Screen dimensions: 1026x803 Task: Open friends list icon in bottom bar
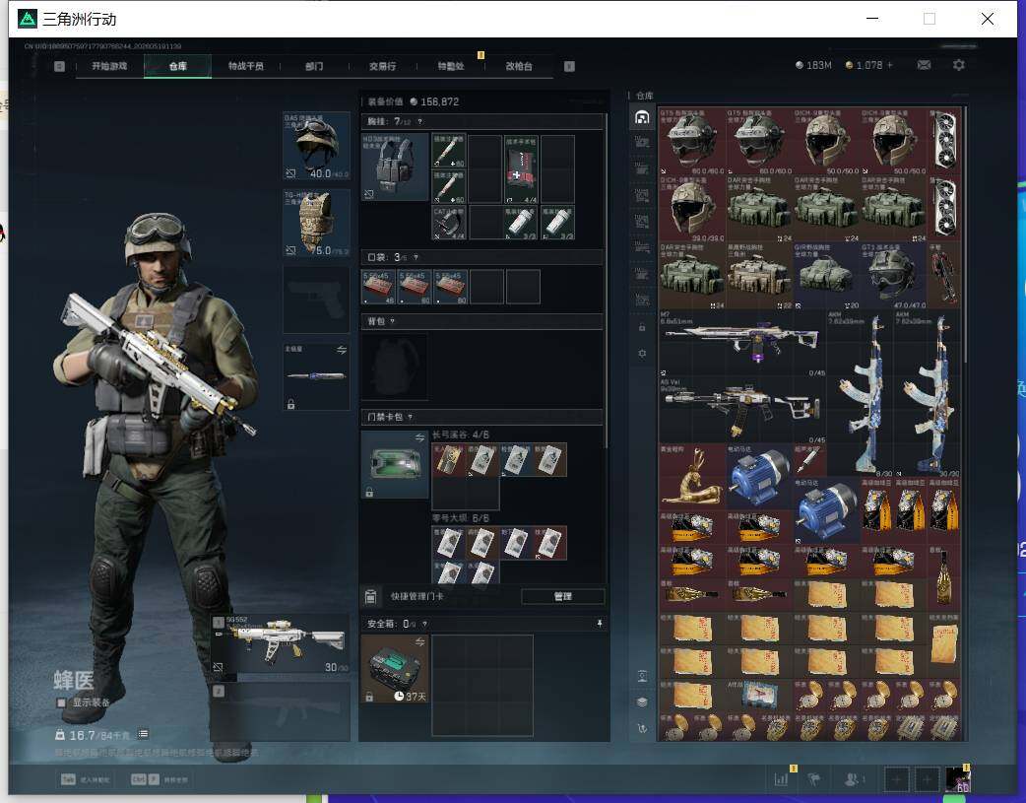tap(852, 779)
